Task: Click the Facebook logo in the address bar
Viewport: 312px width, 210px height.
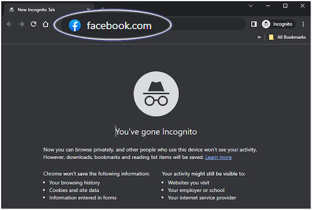Action: [x=75, y=25]
